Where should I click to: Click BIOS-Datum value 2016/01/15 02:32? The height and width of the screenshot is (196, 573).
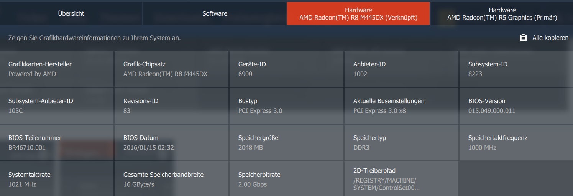tap(149, 148)
